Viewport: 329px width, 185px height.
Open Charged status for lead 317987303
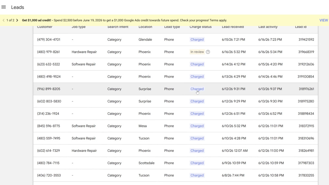[x=197, y=163]
